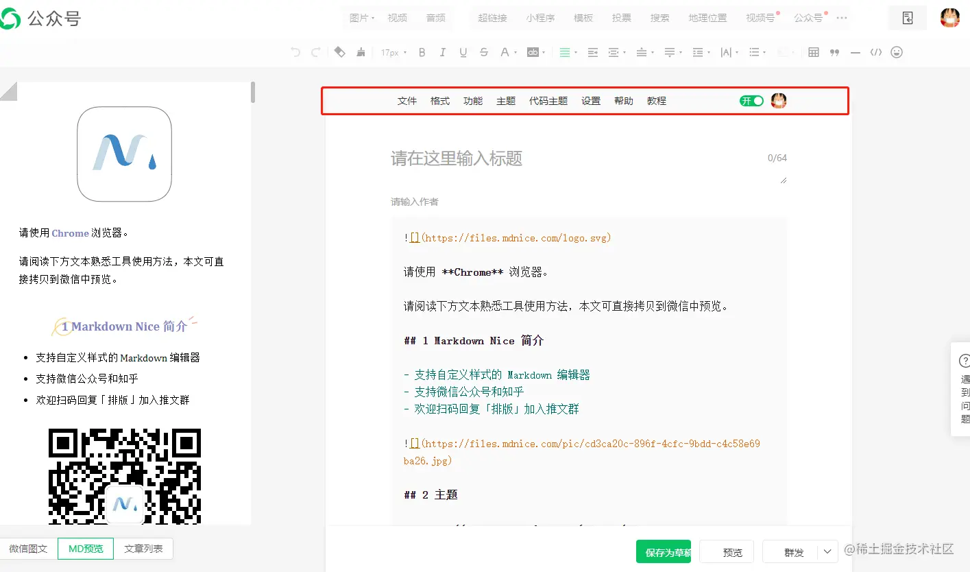Click 保存为草稿 to save draft
The width and height of the screenshot is (970, 572).
pyautogui.click(x=664, y=551)
